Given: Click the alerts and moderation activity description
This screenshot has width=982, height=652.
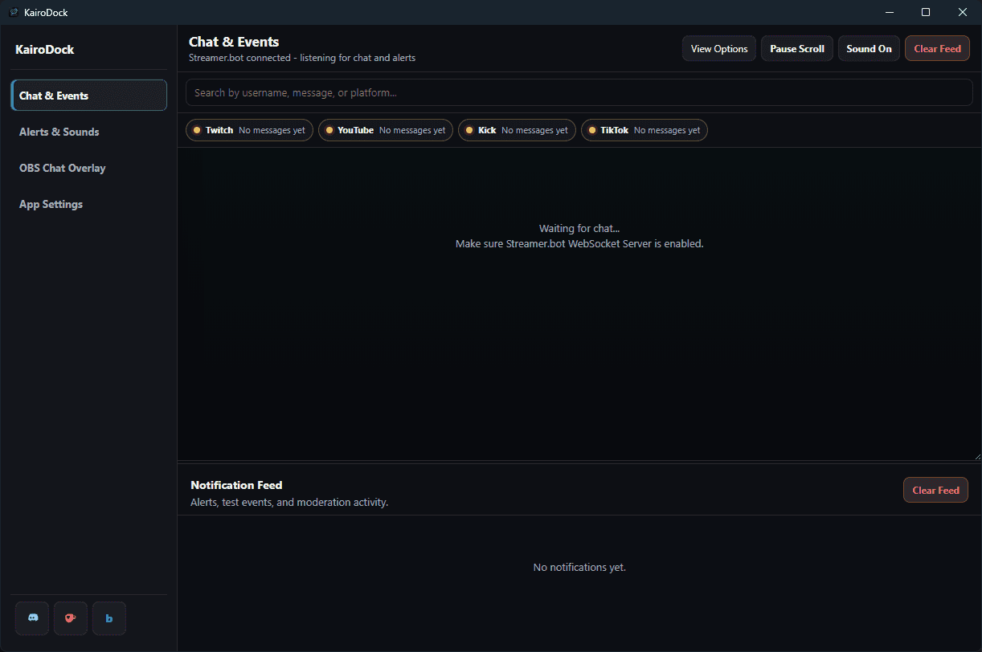Looking at the screenshot, I should tap(289, 502).
